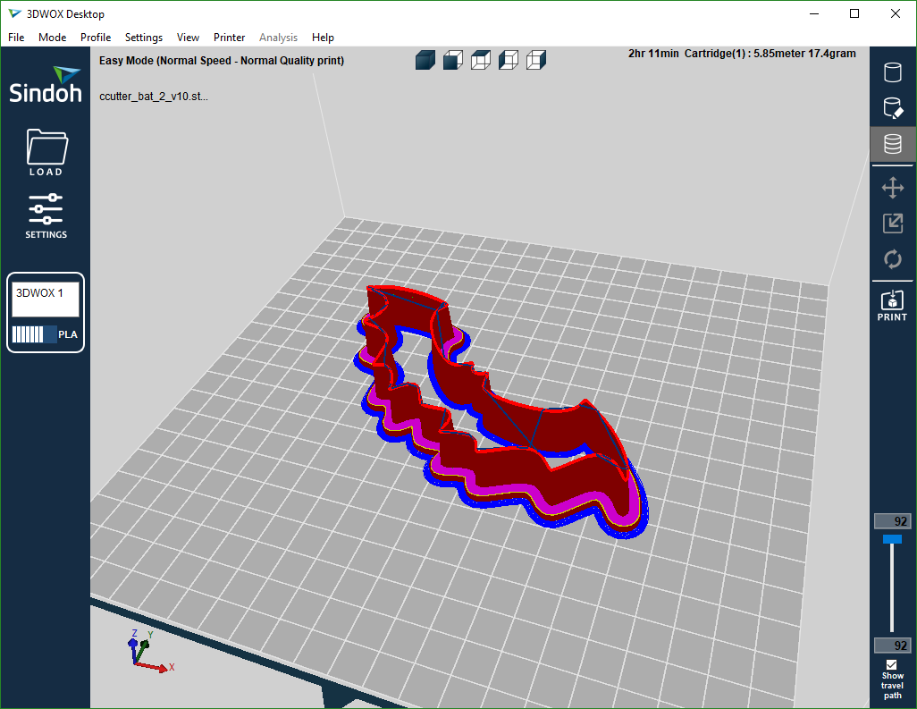Image resolution: width=917 pixels, height=709 pixels.
Task: Switch to the top-face cube view
Action: point(480,60)
